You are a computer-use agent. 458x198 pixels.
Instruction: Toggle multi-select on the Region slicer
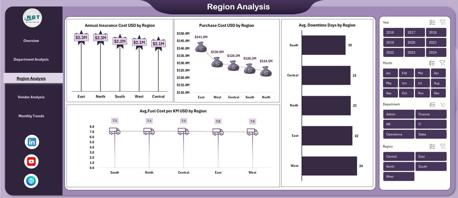432,146
